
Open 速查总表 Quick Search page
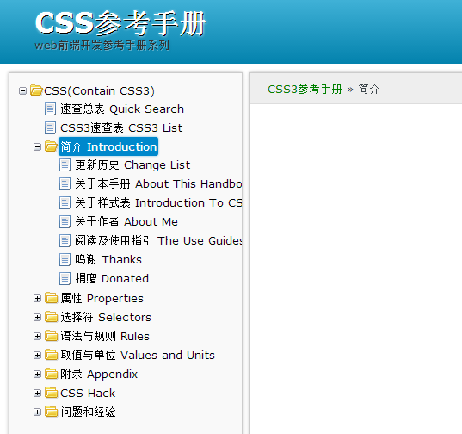click(122, 109)
